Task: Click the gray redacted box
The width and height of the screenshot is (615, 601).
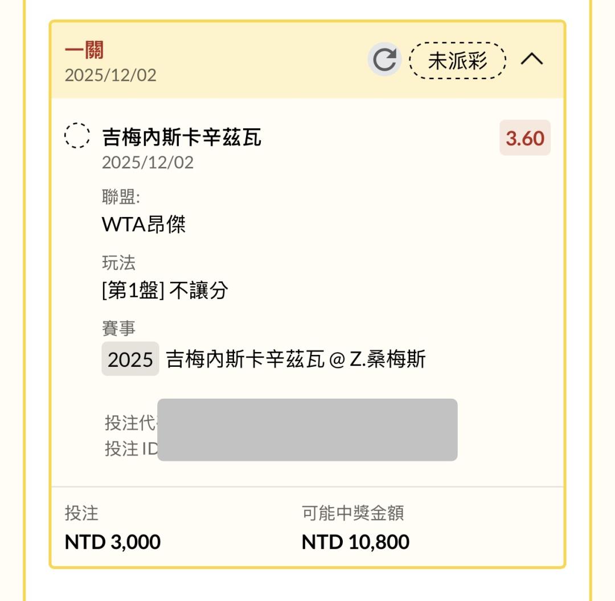Action: 307,430
